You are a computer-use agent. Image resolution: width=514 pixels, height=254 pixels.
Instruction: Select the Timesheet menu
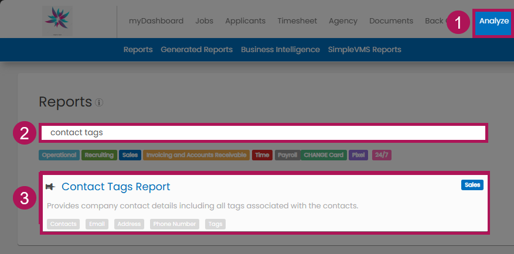tap(297, 21)
